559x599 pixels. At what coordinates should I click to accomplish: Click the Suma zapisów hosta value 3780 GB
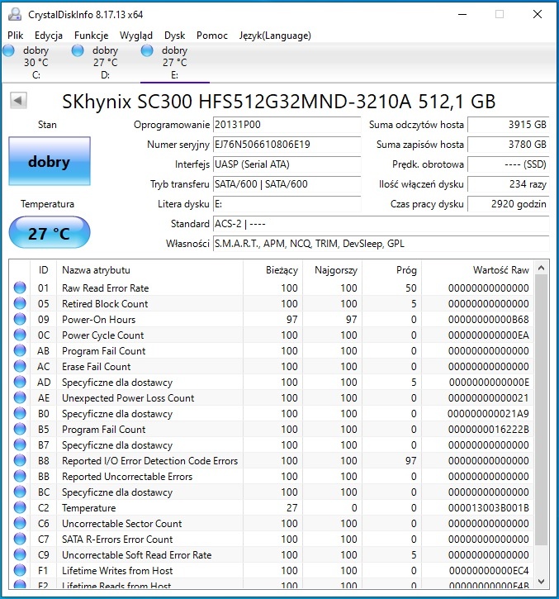(508, 145)
